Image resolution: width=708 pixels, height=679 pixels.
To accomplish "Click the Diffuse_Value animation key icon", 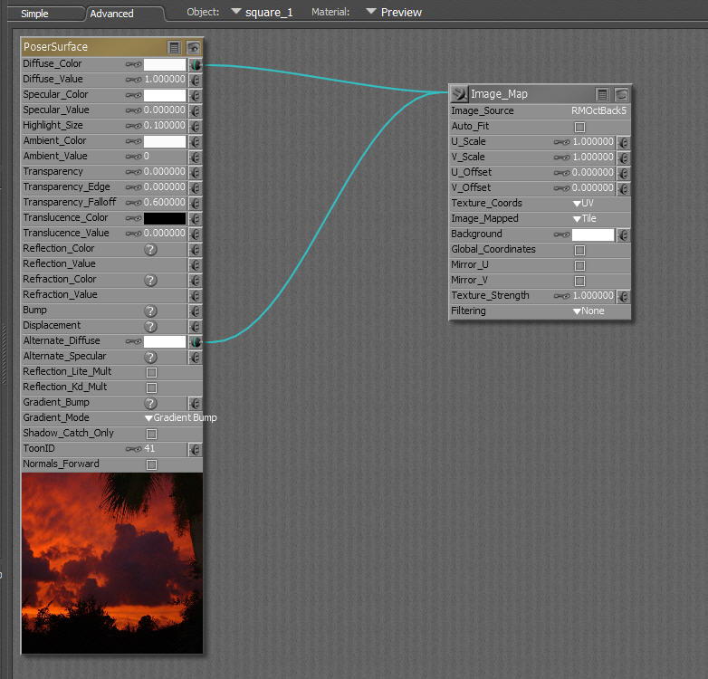I will pyautogui.click(x=133, y=80).
